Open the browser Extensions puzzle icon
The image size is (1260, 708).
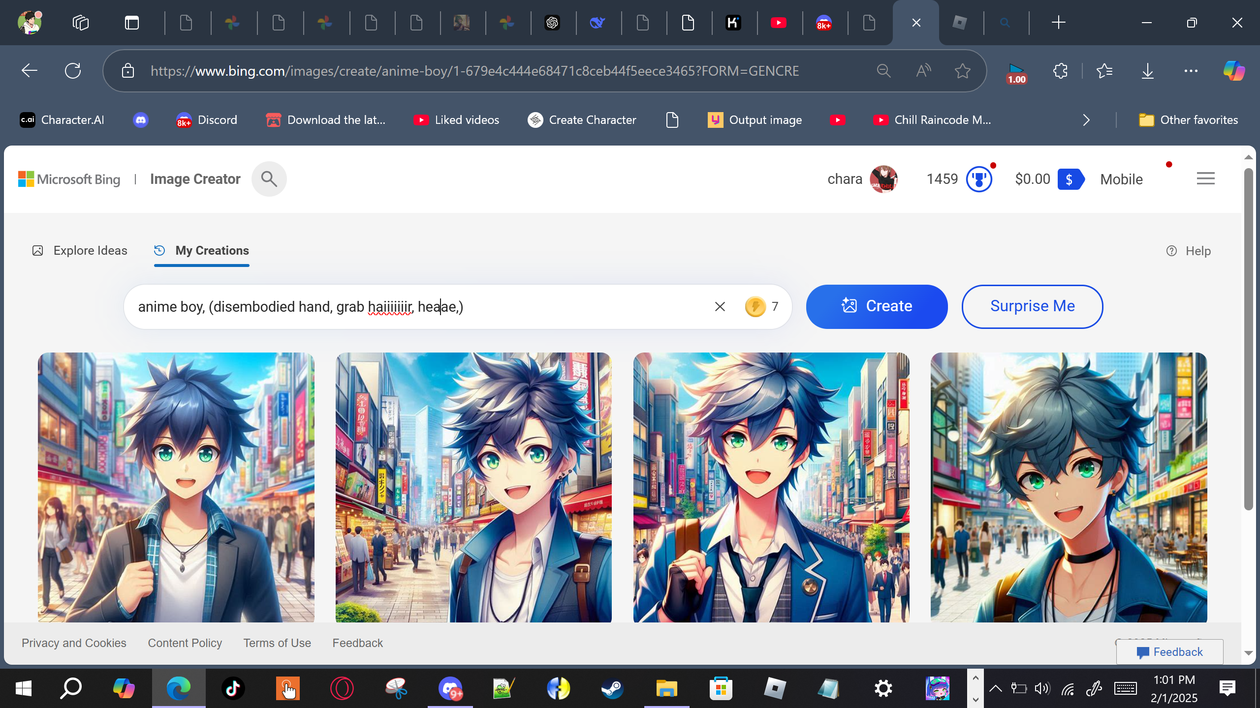[1060, 71]
